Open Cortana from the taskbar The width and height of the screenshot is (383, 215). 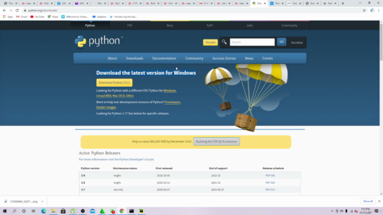point(24,211)
